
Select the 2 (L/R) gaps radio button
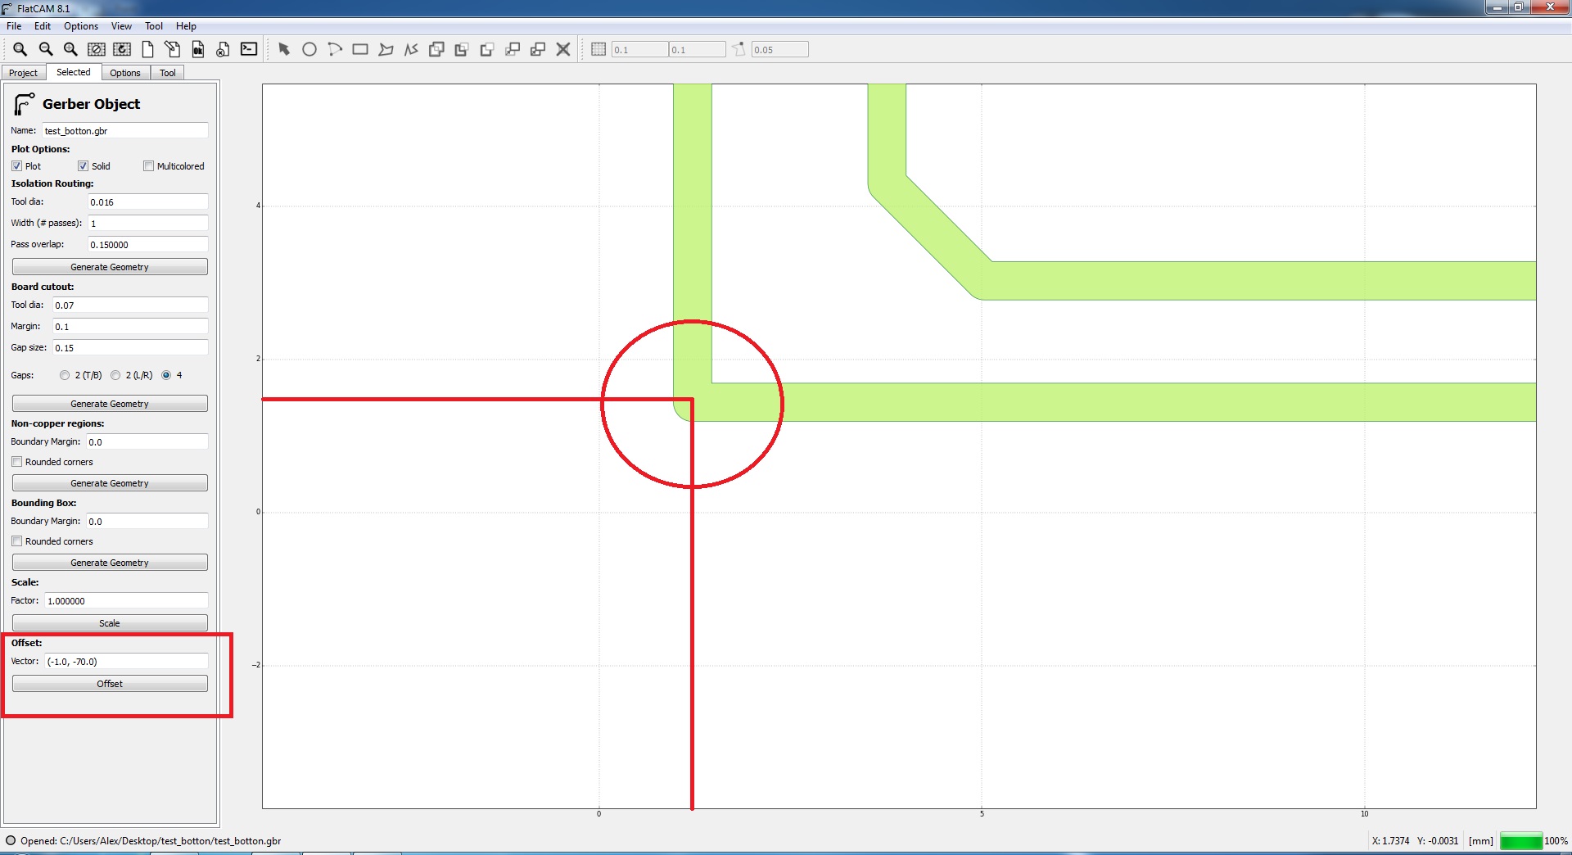[x=115, y=375]
